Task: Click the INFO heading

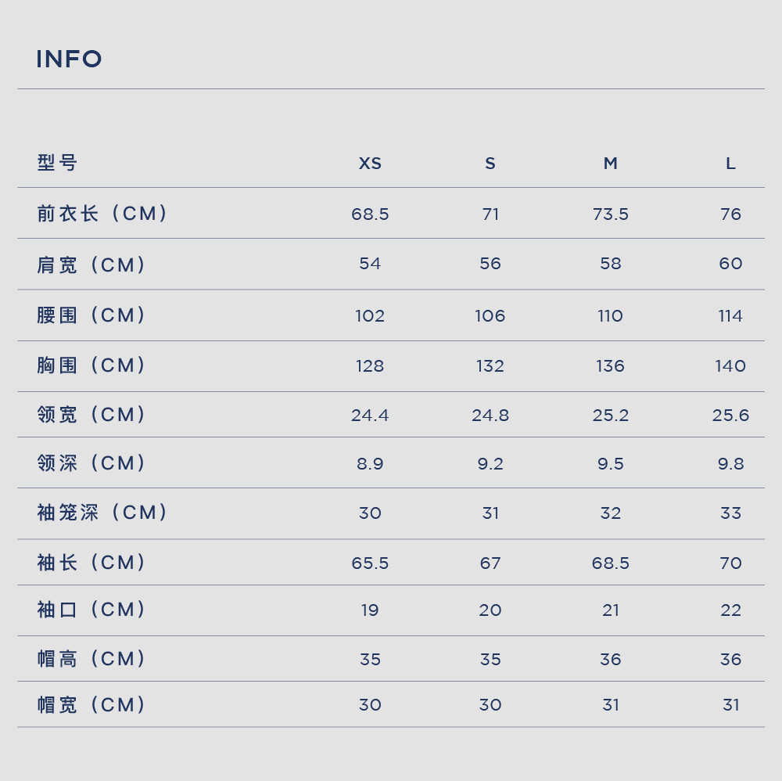Action: pos(69,59)
